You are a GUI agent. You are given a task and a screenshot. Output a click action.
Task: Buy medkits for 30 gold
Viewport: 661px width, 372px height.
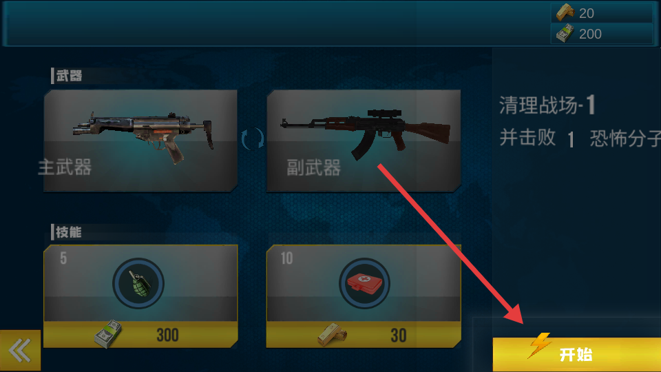364,335
